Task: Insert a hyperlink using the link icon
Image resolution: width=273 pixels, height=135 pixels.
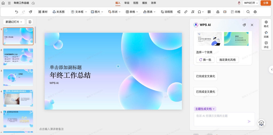Action: coord(186,12)
